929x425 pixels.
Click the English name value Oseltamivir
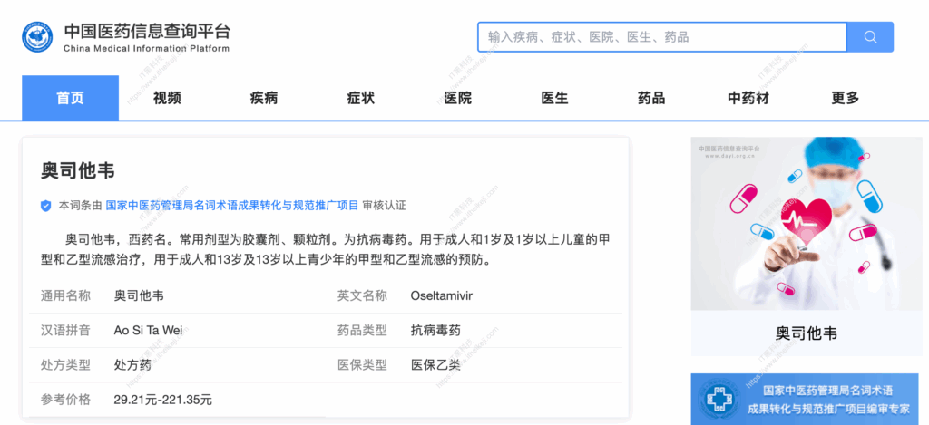pos(442,295)
